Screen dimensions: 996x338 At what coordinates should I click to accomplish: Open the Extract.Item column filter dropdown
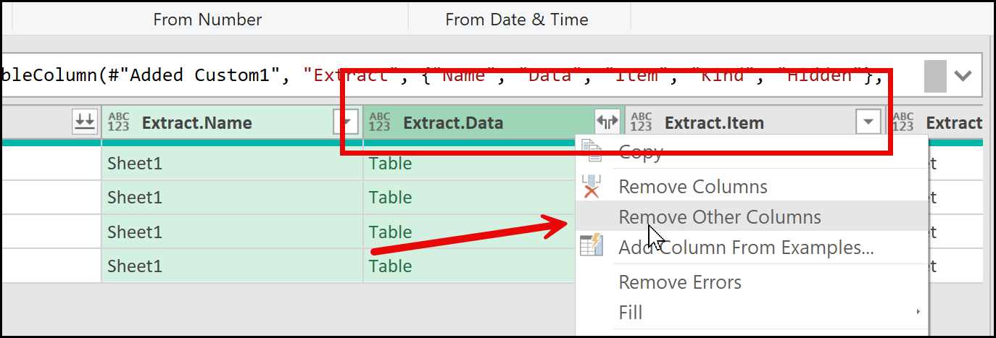click(x=868, y=123)
